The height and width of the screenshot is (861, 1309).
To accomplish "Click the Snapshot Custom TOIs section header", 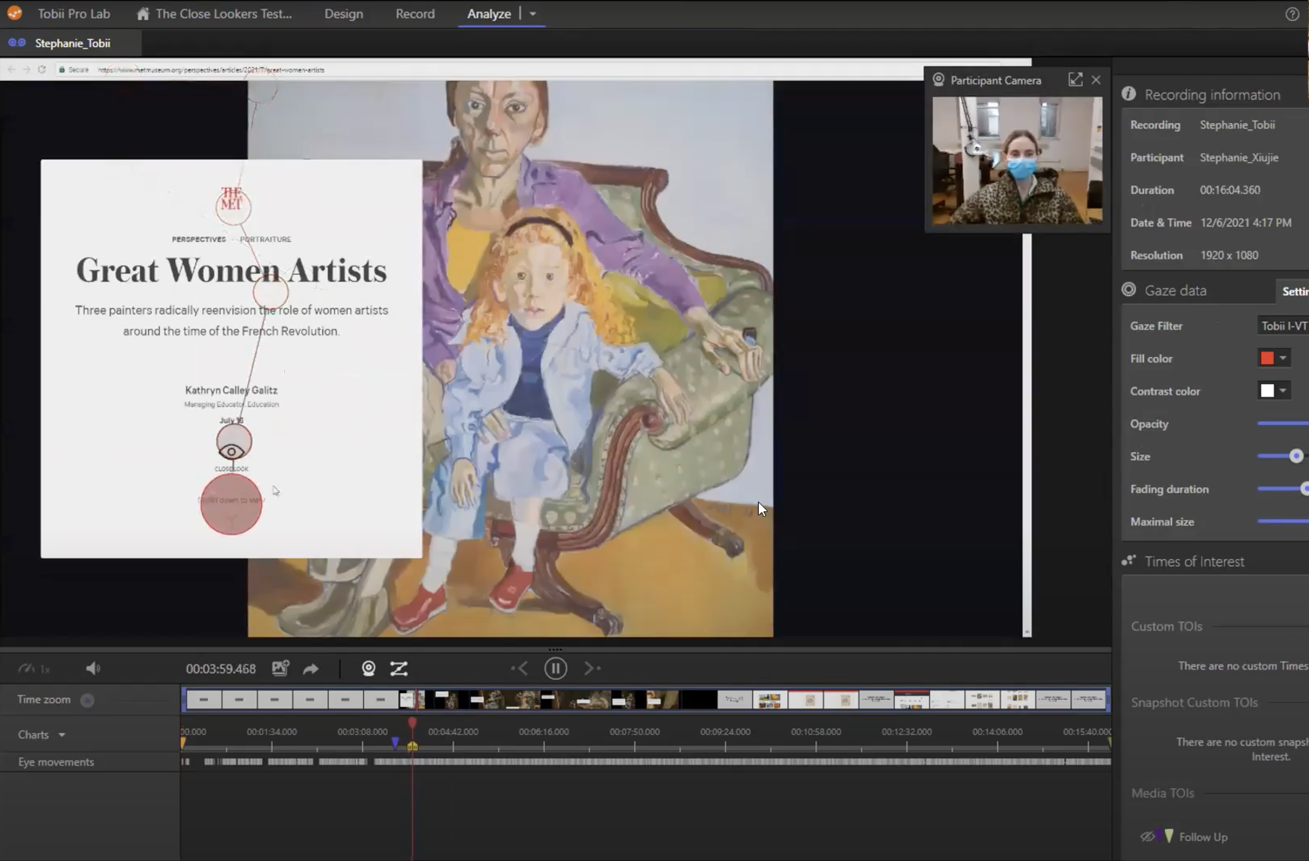I will [1194, 702].
